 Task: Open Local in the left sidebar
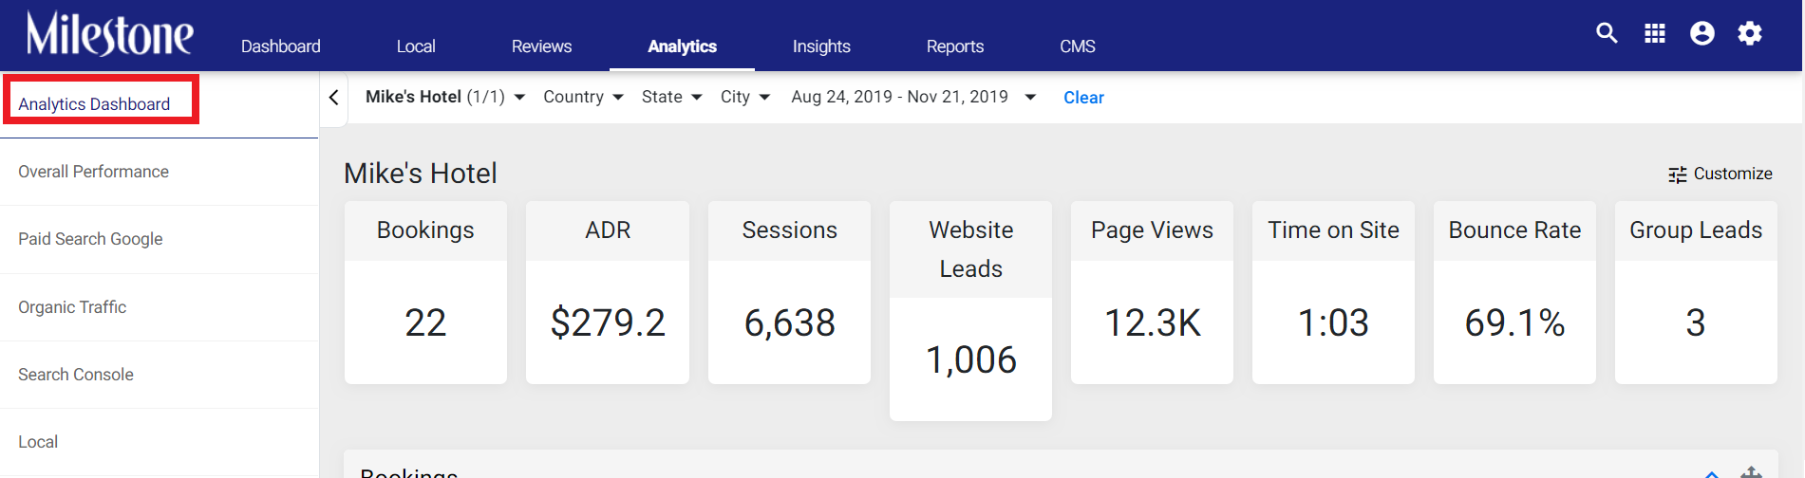[x=38, y=442]
